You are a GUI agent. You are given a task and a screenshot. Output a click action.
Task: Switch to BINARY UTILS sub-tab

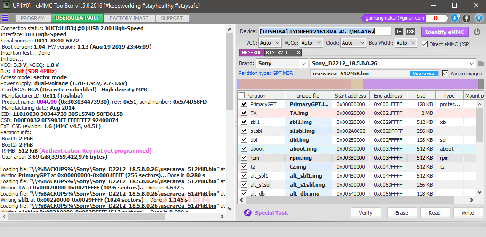coord(283,52)
